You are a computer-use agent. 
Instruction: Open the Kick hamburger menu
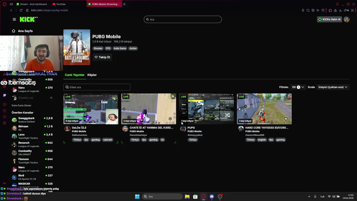pos(14,19)
